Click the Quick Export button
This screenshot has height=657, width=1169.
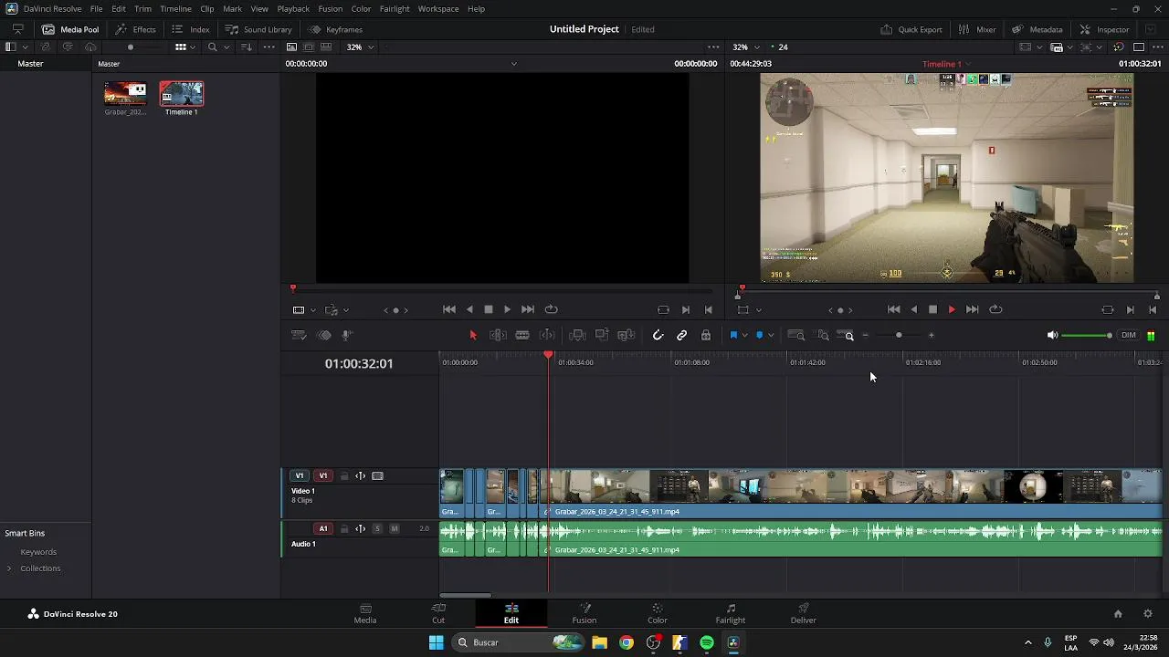pos(911,29)
